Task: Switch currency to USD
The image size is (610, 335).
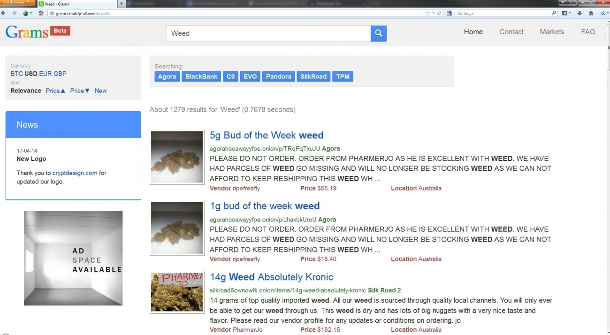Action: 31,74
